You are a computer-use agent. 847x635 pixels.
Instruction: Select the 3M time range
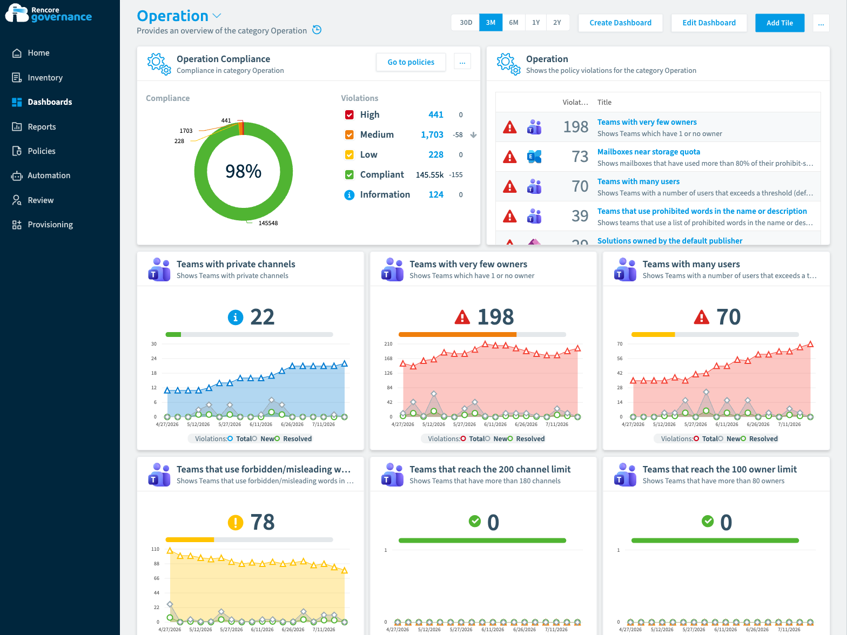[490, 23]
